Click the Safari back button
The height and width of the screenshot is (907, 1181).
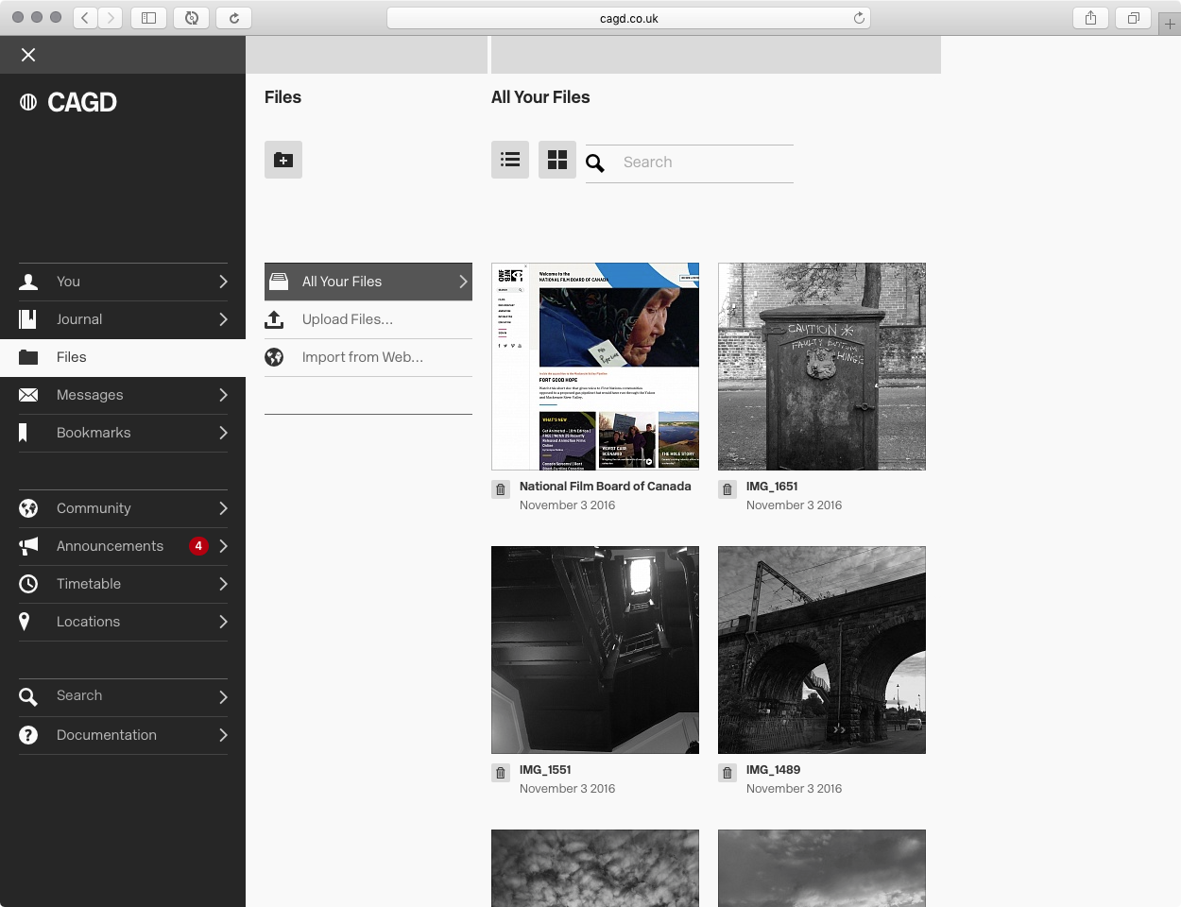coord(85,17)
